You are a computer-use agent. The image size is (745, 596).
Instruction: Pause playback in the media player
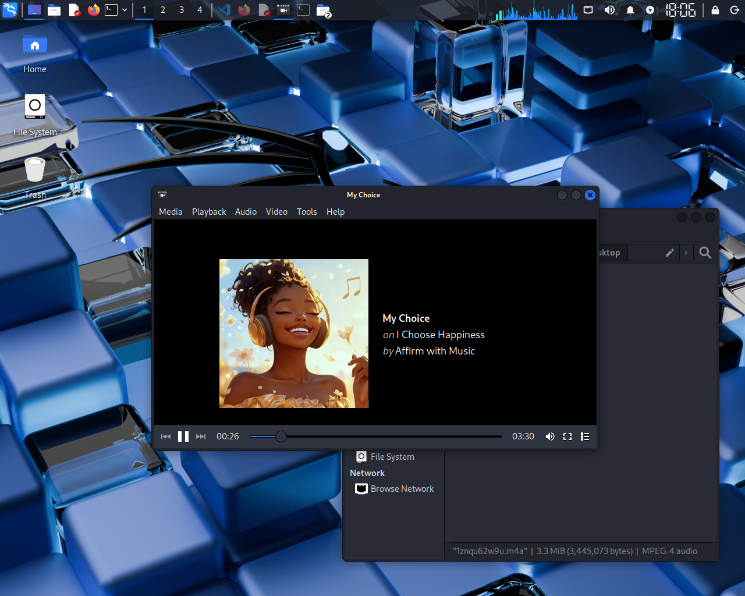183,437
